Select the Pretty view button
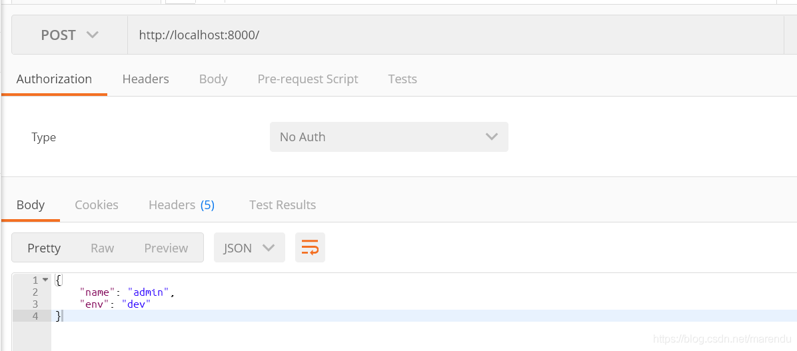The width and height of the screenshot is (797, 351). (44, 248)
